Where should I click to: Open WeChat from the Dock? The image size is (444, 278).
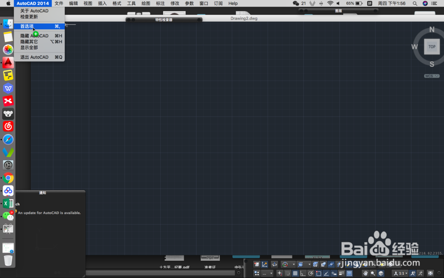pyautogui.click(x=8, y=216)
